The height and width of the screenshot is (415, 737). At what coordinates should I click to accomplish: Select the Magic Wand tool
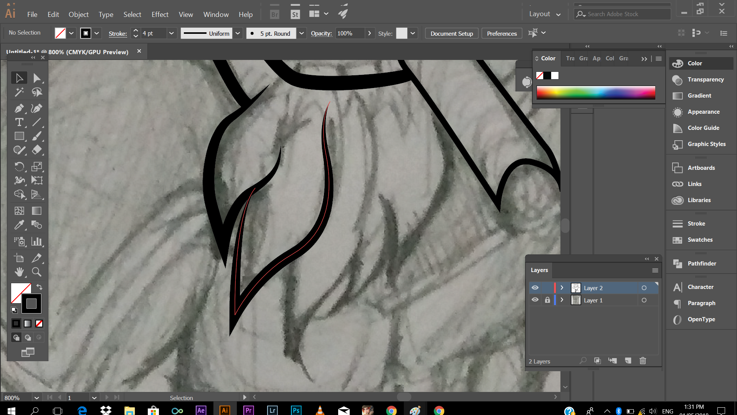(19, 92)
